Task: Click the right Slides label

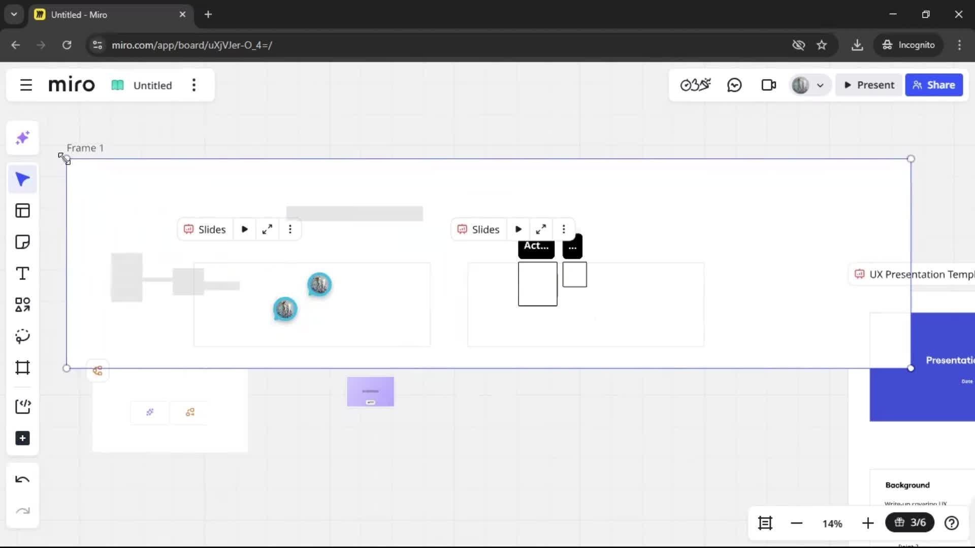Action: pyautogui.click(x=478, y=229)
